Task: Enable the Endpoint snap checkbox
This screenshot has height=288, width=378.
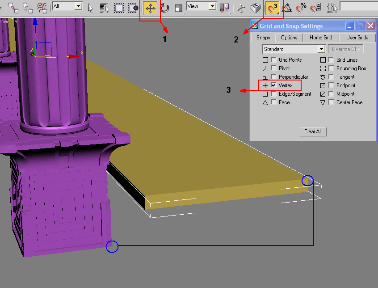Action: pyautogui.click(x=331, y=85)
